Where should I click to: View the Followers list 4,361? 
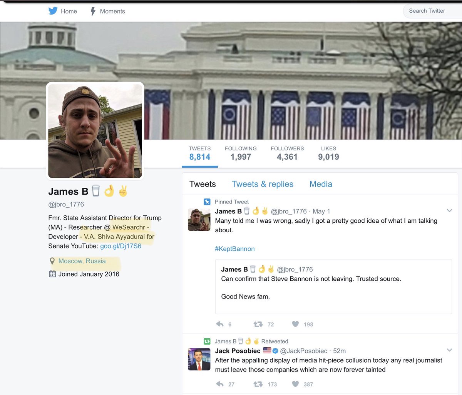287,153
